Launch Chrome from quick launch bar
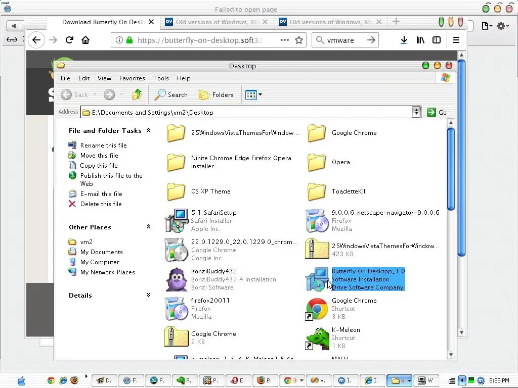Screen dimensions: 518x388 (x=51, y=380)
